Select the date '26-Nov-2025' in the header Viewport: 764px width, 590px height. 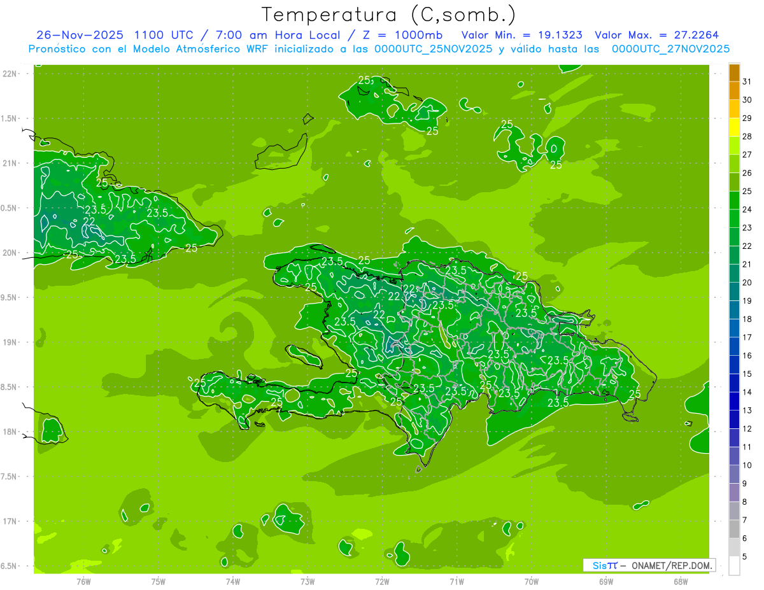[80, 35]
